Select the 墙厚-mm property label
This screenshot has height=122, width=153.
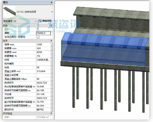[9, 44]
